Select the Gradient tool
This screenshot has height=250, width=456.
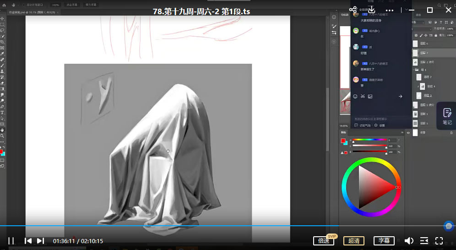pyautogui.click(x=2, y=89)
